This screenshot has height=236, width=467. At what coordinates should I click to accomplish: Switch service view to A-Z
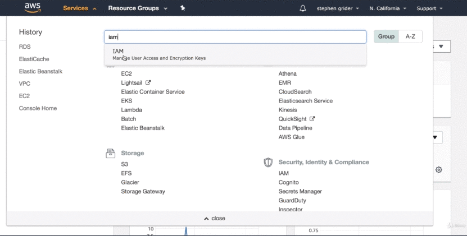pyautogui.click(x=410, y=36)
